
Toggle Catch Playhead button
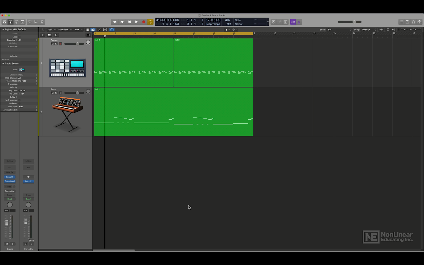[112, 30]
